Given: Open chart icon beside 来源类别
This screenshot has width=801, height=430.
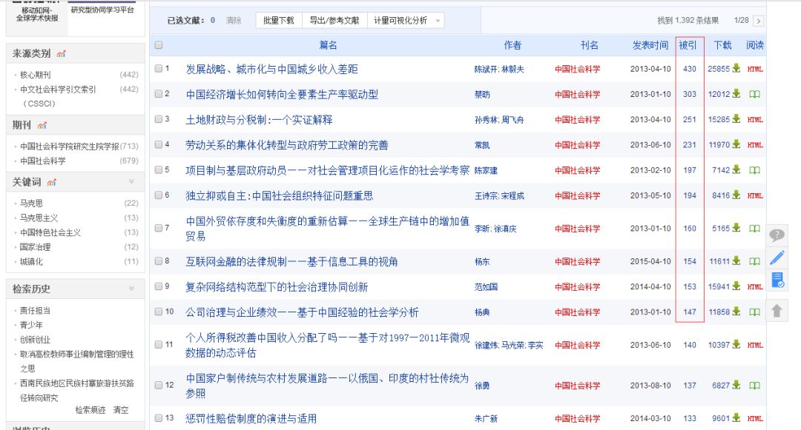Looking at the screenshot, I should point(62,53).
